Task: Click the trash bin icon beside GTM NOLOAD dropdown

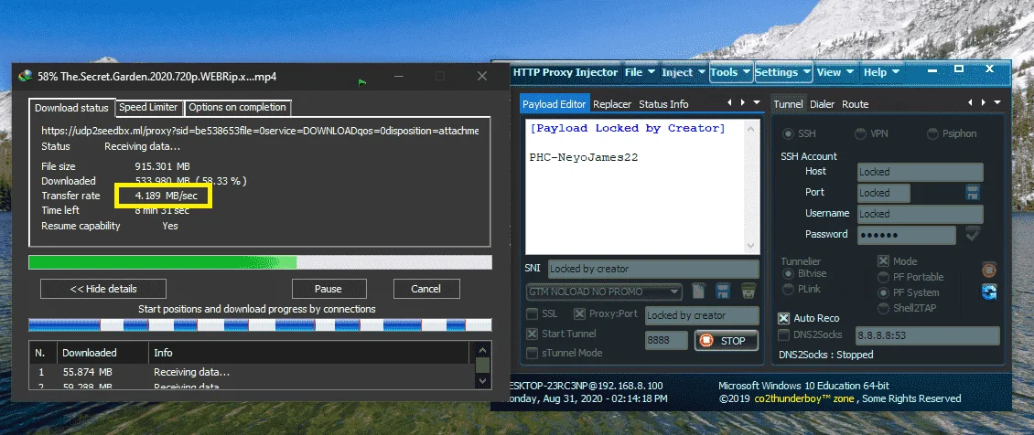Action: click(748, 291)
